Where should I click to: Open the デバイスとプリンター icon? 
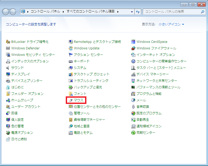click(8, 81)
